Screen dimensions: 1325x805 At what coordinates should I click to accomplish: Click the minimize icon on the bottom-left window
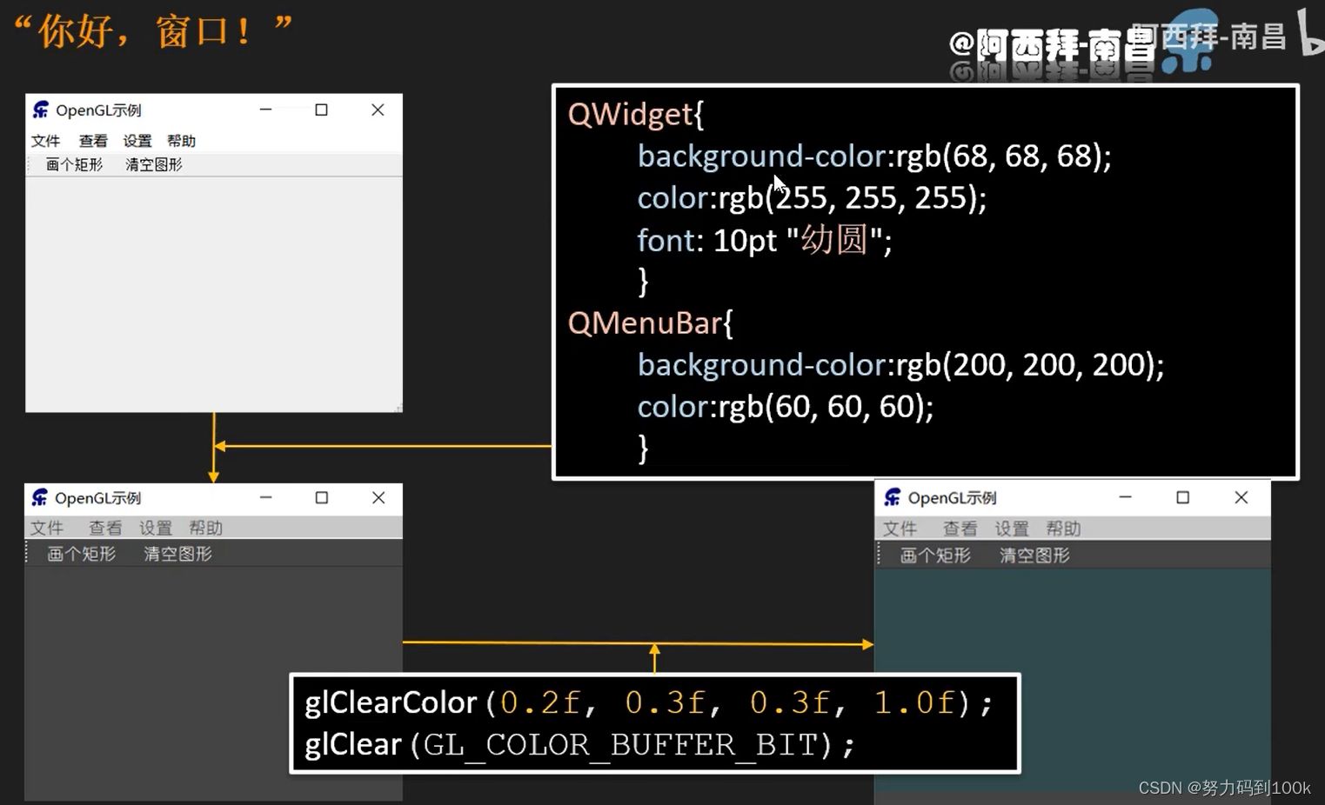tap(265, 497)
